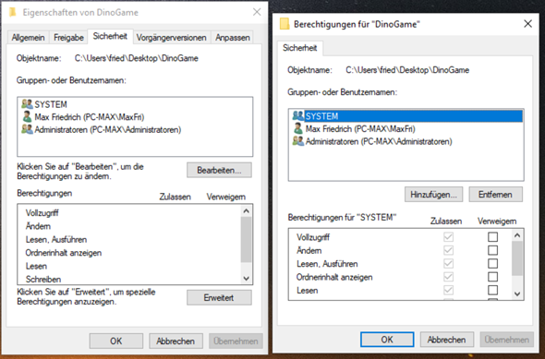Click folder icon in Eigenschaften title bar
The height and width of the screenshot is (359, 545).
pyautogui.click(x=13, y=12)
